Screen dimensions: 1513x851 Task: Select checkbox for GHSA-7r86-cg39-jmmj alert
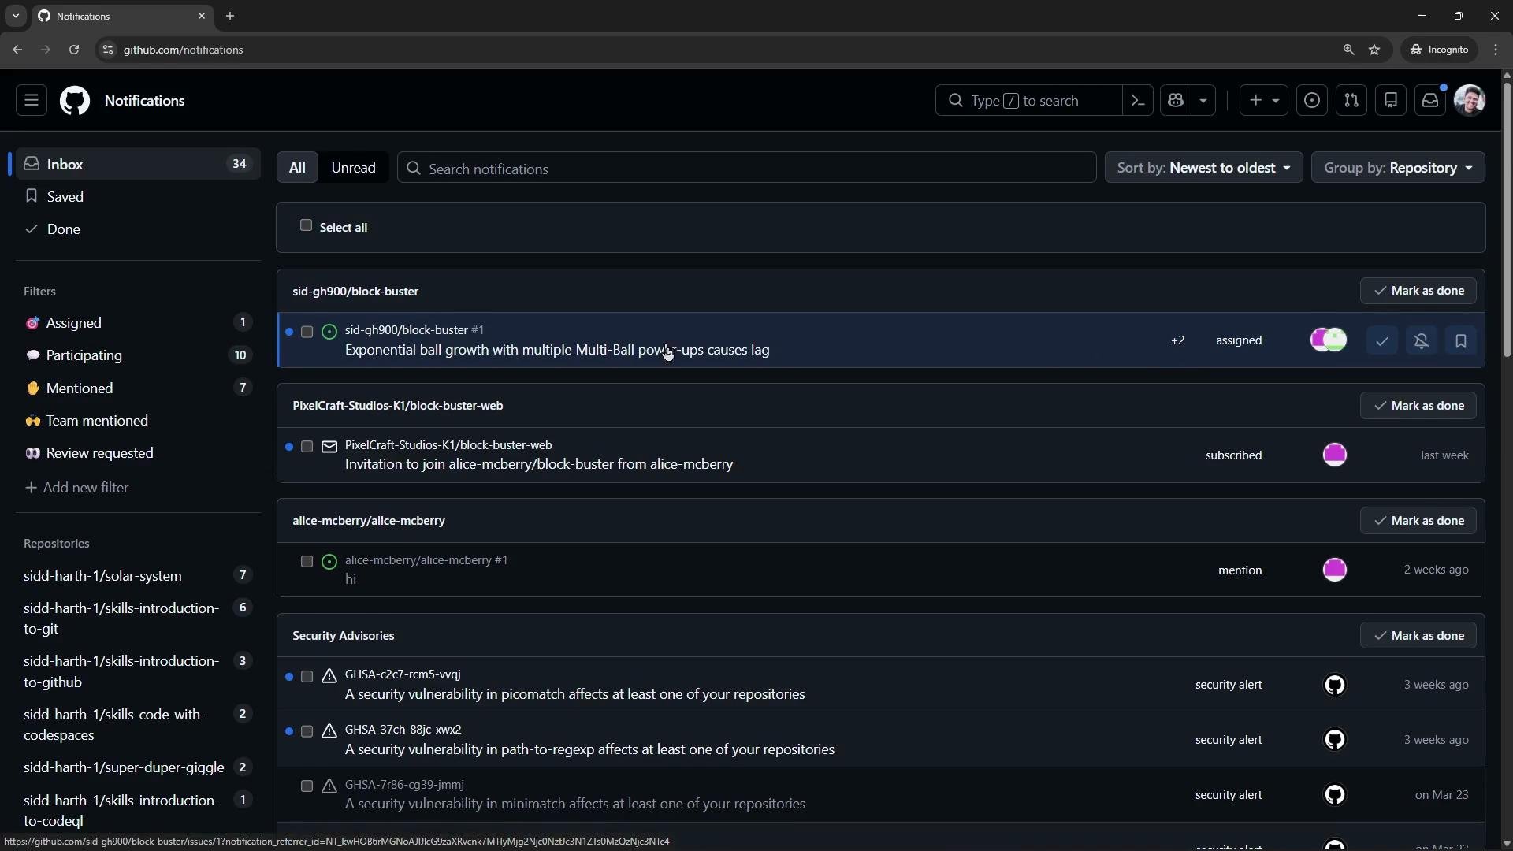pyautogui.click(x=307, y=786)
